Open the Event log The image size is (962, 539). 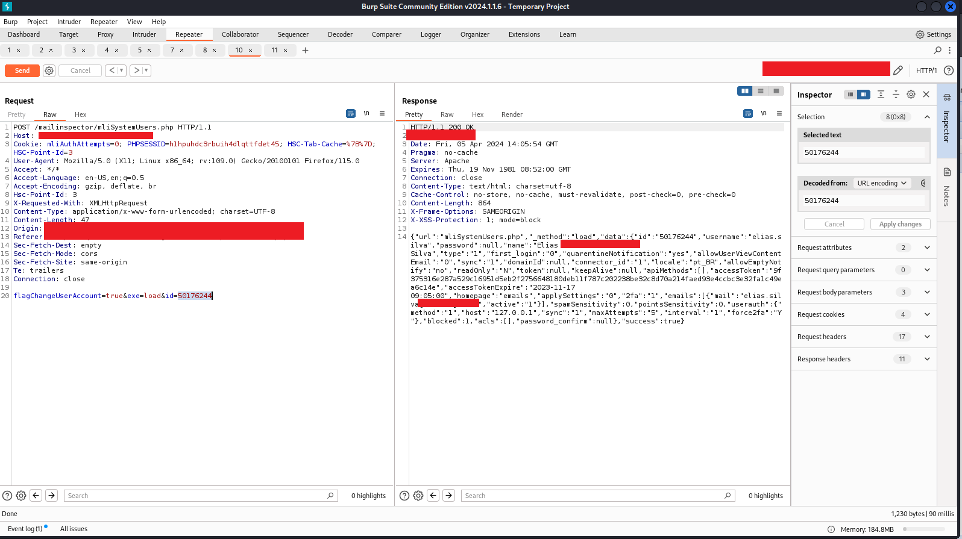pyautogui.click(x=25, y=529)
